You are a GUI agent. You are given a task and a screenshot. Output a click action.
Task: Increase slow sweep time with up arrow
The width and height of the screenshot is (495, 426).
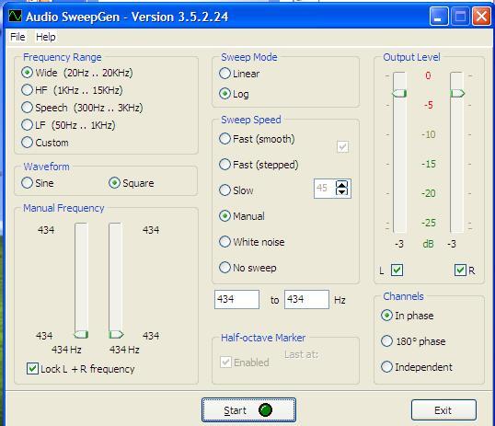[341, 184]
